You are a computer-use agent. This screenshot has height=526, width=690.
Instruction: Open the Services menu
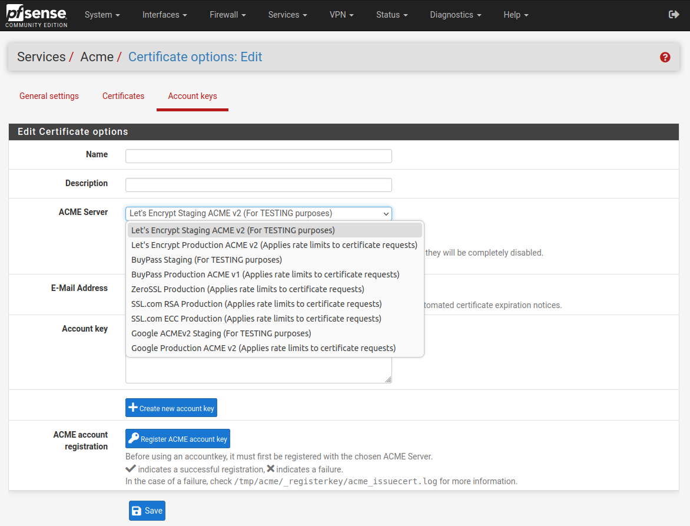click(x=287, y=15)
